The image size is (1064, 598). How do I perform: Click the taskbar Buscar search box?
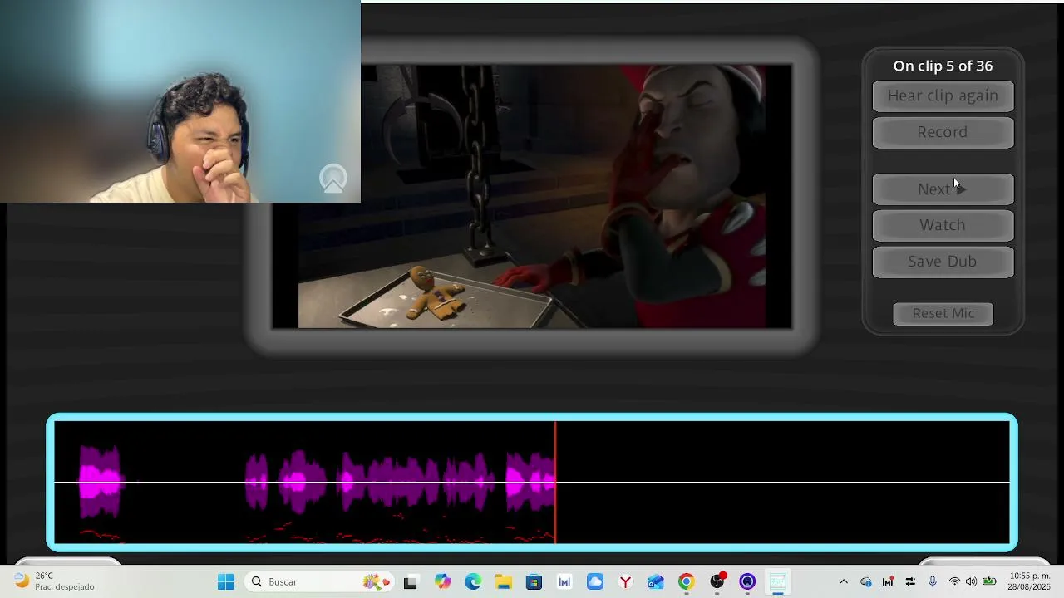[321, 582]
